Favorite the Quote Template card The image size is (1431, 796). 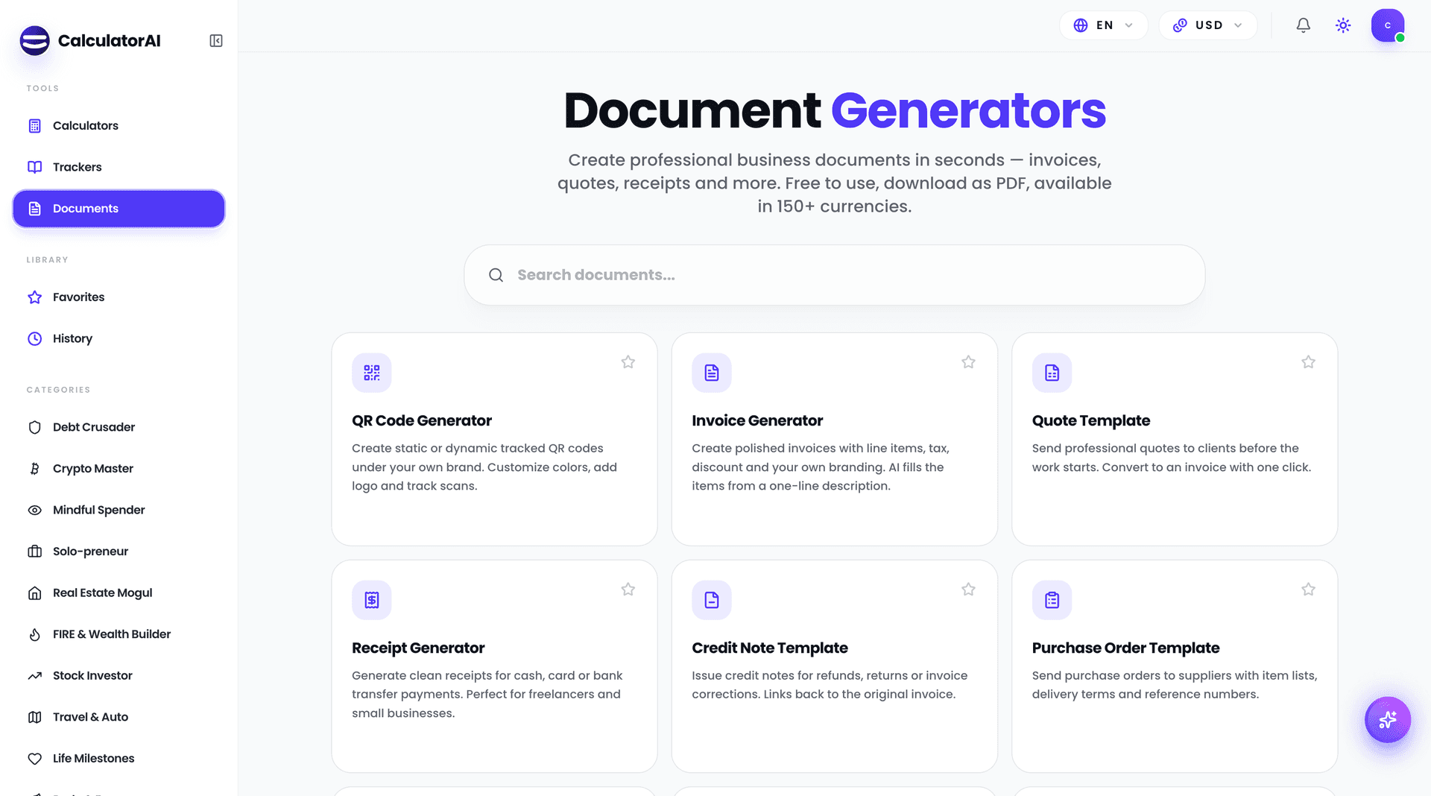(x=1308, y=362)
